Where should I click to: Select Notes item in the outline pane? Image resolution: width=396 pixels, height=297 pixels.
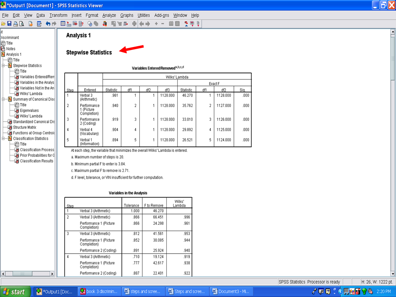(x=10, y=49)
